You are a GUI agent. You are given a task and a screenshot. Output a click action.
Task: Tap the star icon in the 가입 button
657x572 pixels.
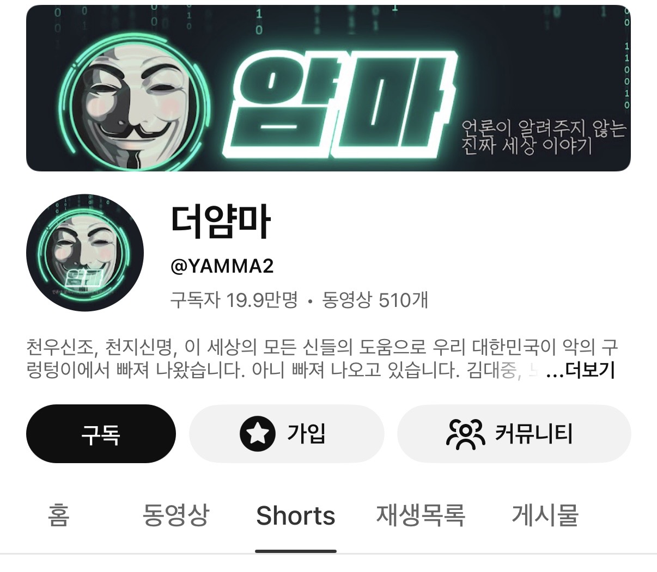[258, 433]
